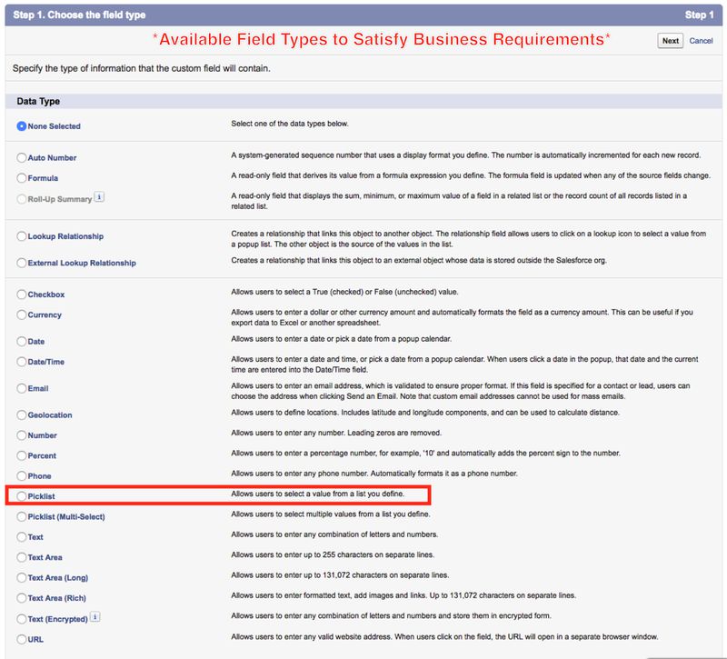
Task: Select the Picklist radio button
Action: tap(22, 496)
